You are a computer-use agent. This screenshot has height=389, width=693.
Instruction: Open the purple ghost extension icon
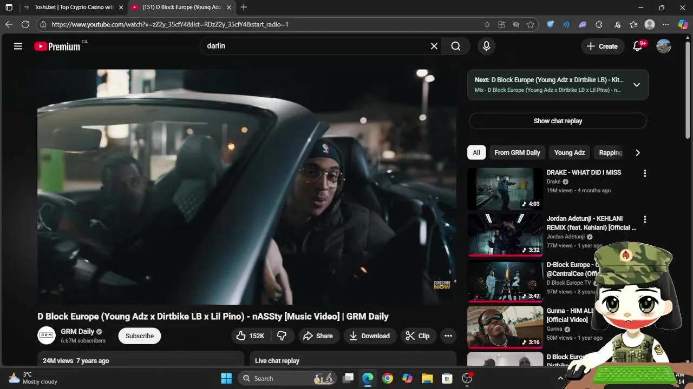click(583, 24)
